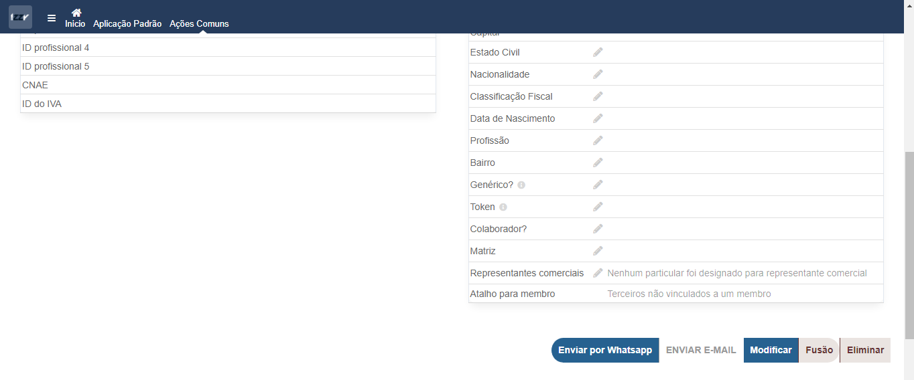Open the Aplicação Padrão menu
Screen dimensions: 914x380
point(127,23)
